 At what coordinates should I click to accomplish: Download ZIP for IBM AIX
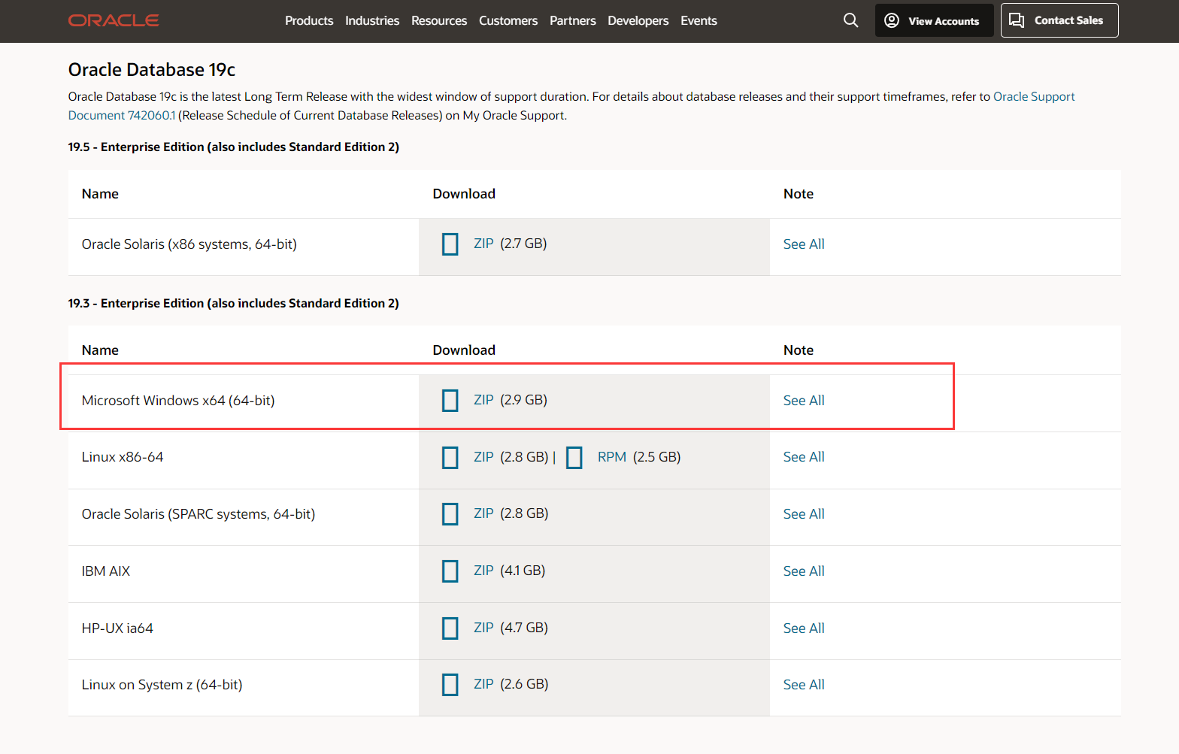pos(483,571)
